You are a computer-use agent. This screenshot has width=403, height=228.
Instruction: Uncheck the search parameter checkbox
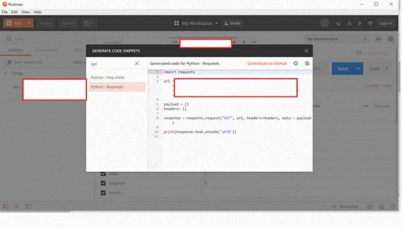(103, 192)
